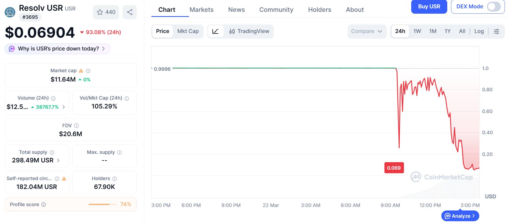Expand Volume (24h) details chevron

(64, 107)
